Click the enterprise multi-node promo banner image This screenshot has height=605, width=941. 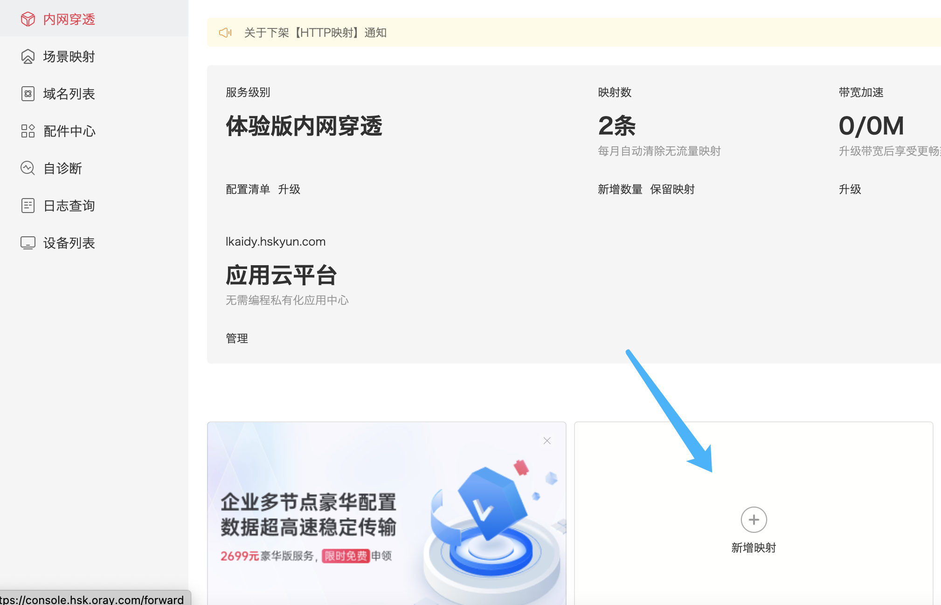pyautogui.click(x=387, y=514)
